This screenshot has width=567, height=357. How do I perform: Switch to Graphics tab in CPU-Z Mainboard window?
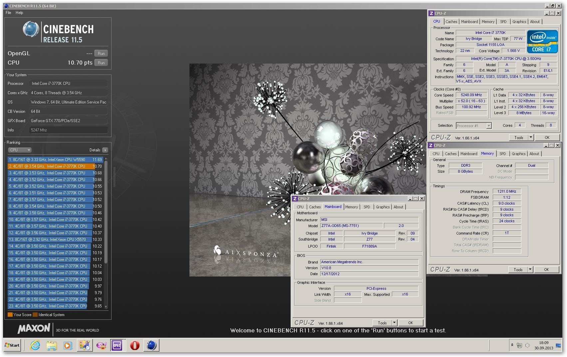383,207
